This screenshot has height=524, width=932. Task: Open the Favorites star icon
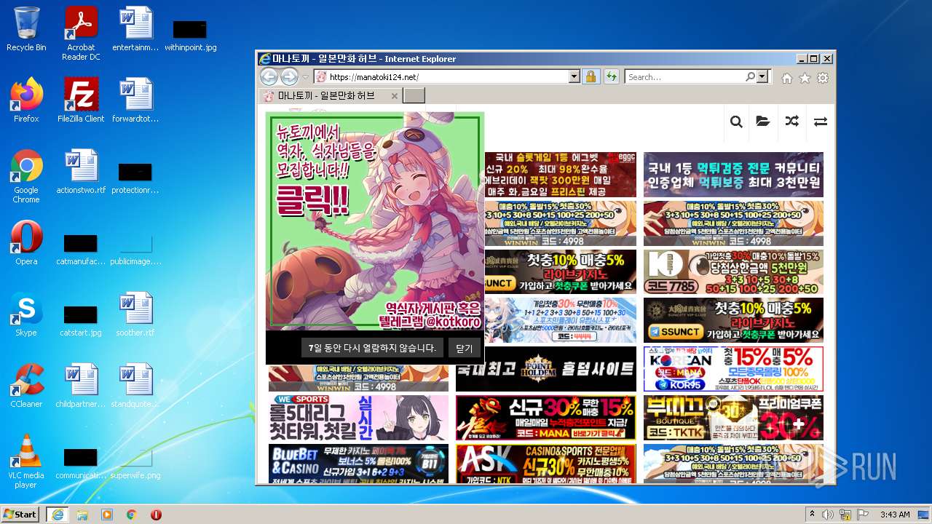(x=805, y=78)
